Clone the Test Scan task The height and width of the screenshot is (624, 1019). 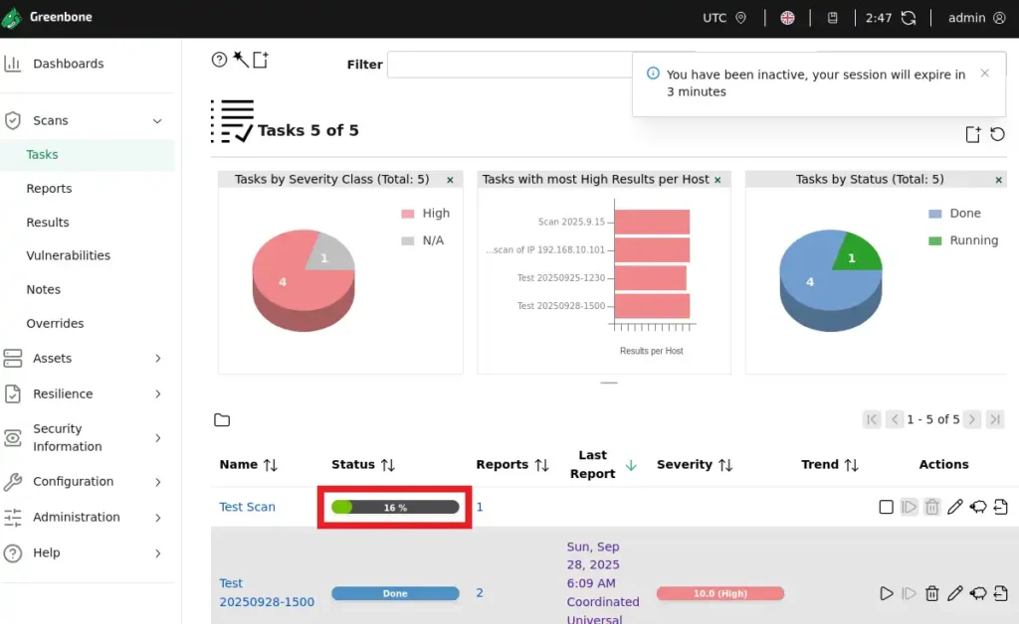click(977, 507)
